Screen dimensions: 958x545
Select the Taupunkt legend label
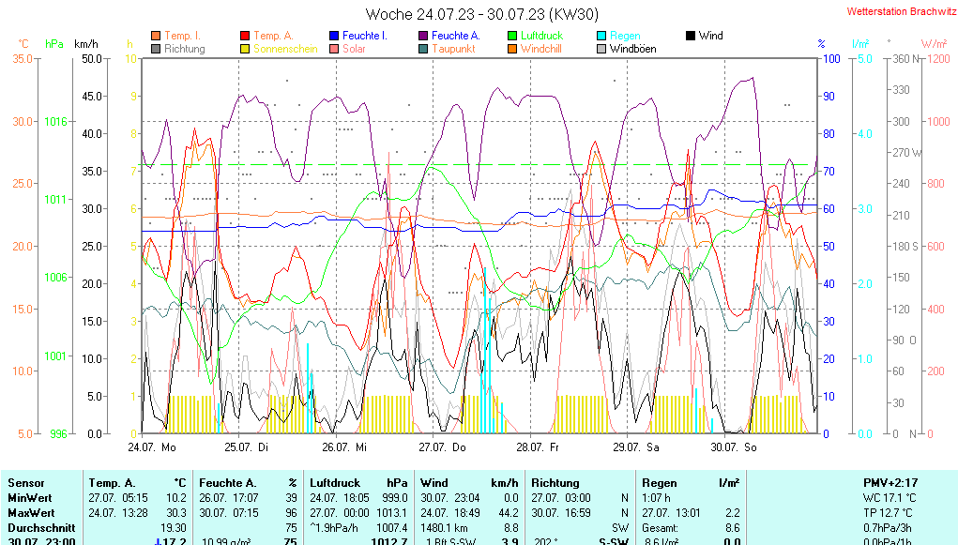click(453, 49)
